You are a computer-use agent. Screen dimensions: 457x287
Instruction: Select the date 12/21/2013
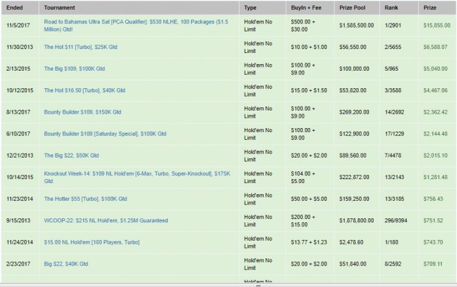pos(20,156)
